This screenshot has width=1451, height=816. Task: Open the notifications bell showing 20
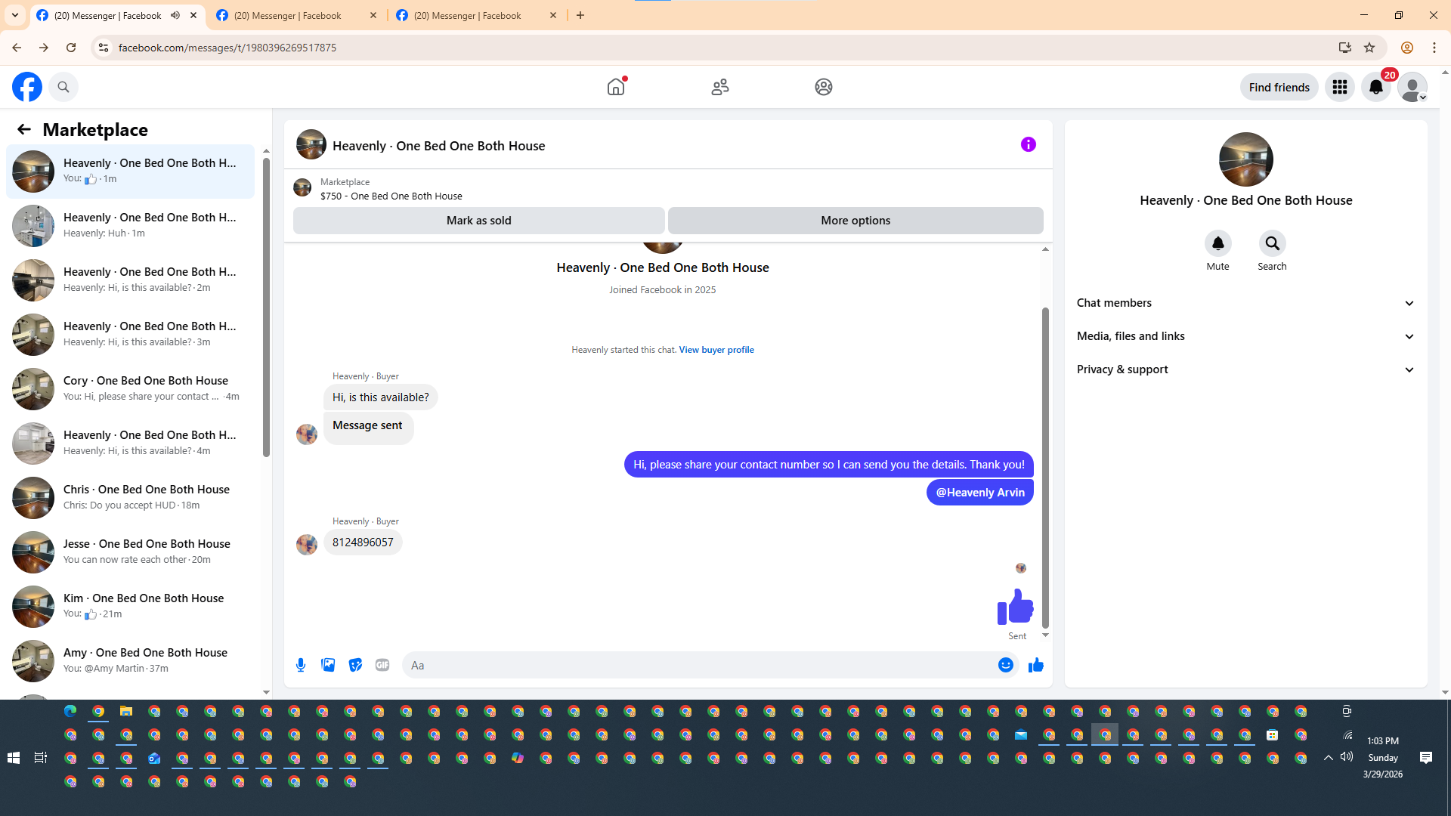pyautogui.click(x=1376, y=87)
